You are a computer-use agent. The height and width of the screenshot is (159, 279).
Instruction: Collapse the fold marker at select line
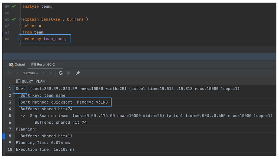click(x=20, y=26)
